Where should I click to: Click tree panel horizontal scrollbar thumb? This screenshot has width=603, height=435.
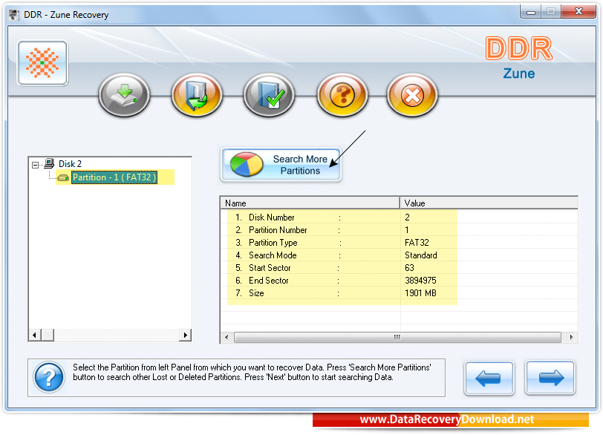tap(48, 335)
